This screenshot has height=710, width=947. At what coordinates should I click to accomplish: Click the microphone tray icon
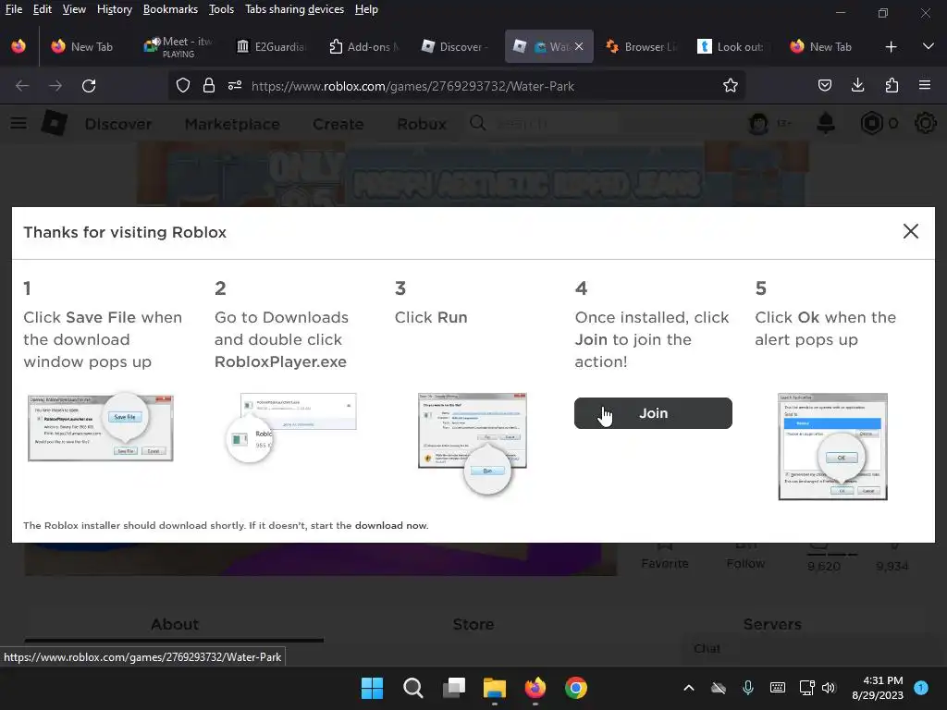pyautogui.click(x=747, y=687)
